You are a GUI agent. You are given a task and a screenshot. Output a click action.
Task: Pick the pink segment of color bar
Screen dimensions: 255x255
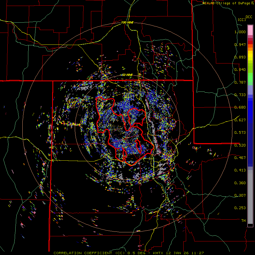tap(250, 30)
